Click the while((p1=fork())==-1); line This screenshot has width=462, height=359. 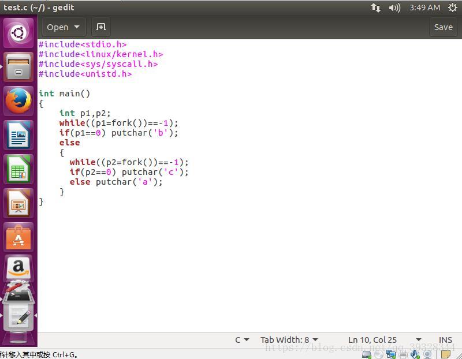(x=119, y=123)
